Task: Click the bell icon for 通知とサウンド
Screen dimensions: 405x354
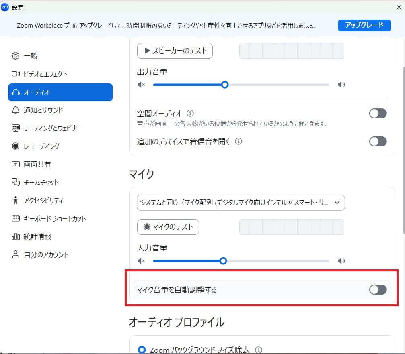Action: tap(16, 110)
